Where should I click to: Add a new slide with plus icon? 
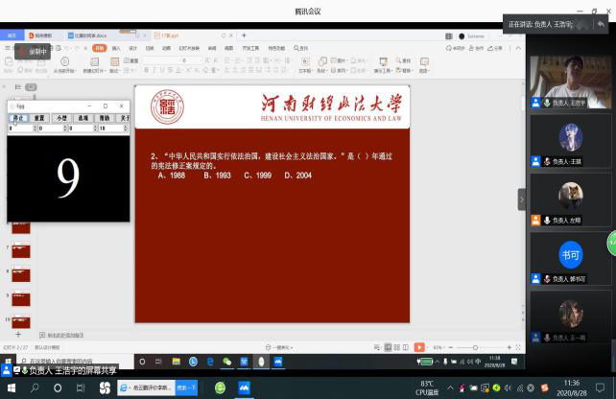pyautogui.click(x=16, y=334)
